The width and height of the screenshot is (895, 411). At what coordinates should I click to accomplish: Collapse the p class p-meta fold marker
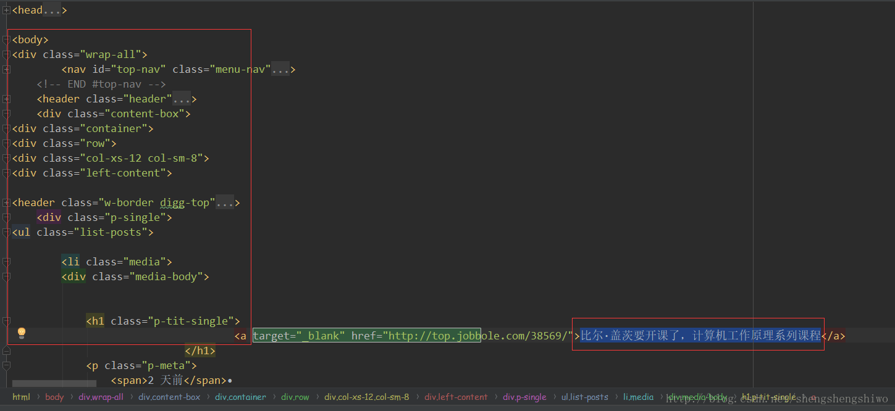coord(6,365)
